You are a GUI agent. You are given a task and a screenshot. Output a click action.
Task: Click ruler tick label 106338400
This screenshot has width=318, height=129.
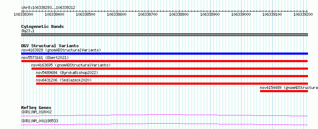54,14
